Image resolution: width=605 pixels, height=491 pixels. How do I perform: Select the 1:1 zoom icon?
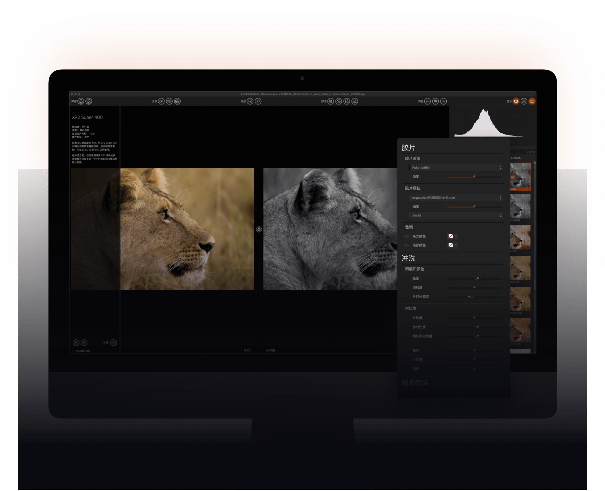tap(258, 102)
